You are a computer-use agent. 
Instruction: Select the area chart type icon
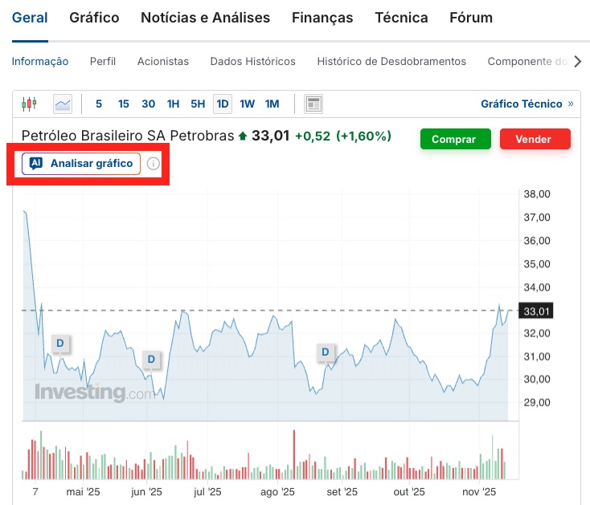[63, 104]
